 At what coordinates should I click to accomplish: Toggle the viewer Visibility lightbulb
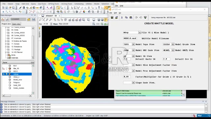pos(40,28)
